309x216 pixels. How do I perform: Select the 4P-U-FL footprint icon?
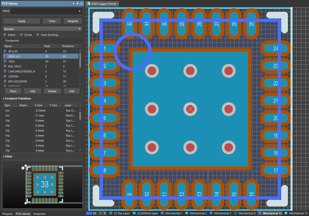[5, 51]
